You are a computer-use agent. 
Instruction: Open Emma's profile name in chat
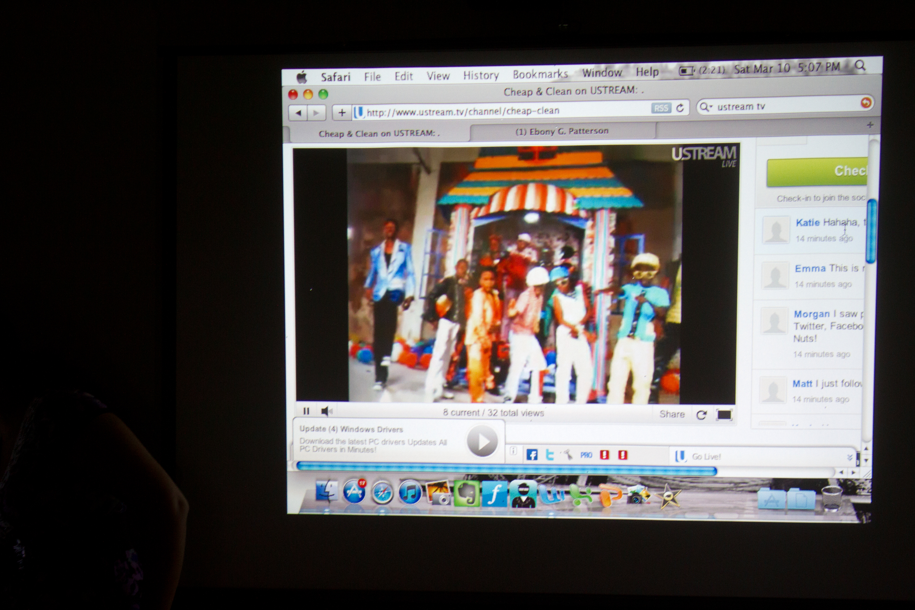pyautogui.click(x=810, y=268)
